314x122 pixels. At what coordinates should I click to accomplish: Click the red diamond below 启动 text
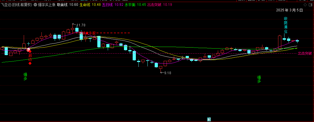click(x=30, y=63)
